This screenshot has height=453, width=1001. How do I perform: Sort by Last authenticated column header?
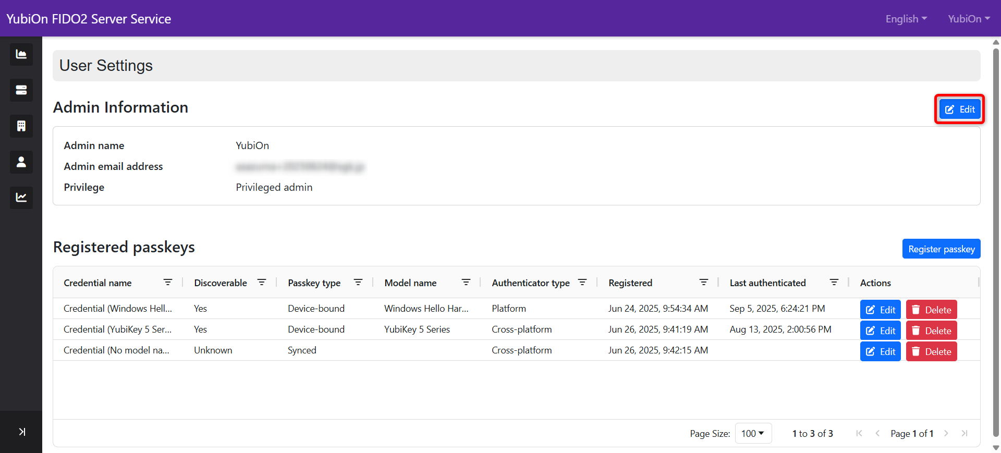pyautogui.click(x=767, y=283)
